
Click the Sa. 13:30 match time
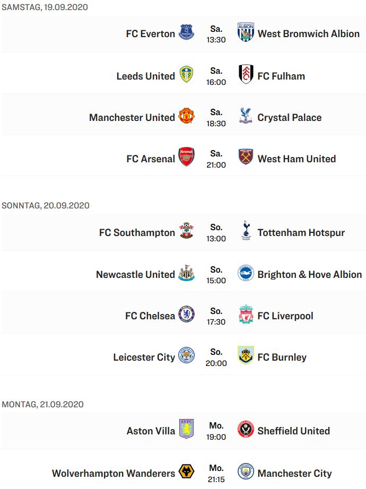[x=216, y=34]
